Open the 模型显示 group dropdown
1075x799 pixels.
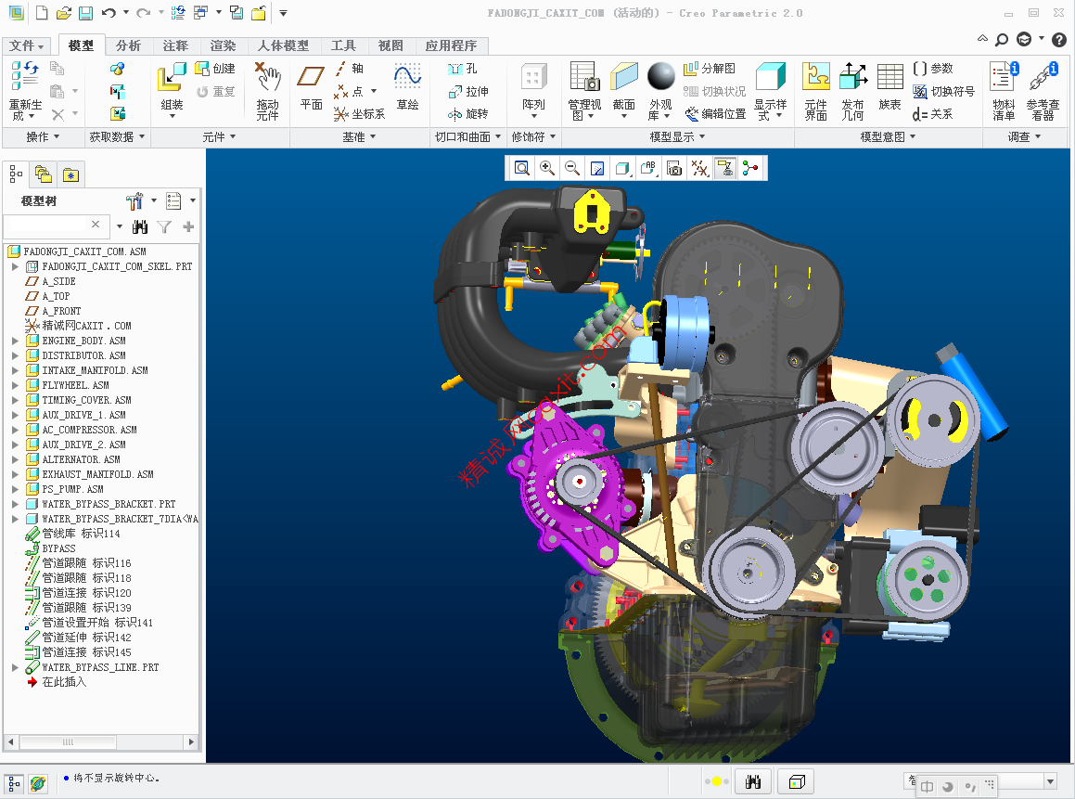click(677, 137)
